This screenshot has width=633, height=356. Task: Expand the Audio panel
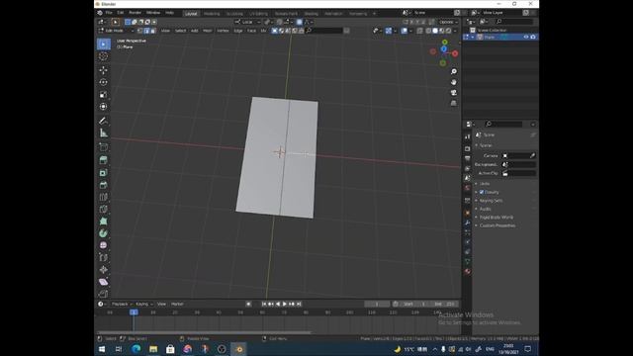pos(485,209)
